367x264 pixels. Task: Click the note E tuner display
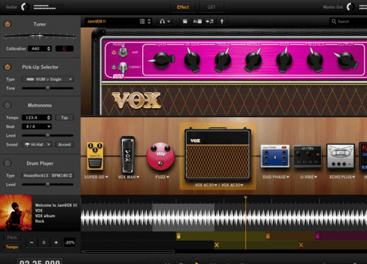64,48
